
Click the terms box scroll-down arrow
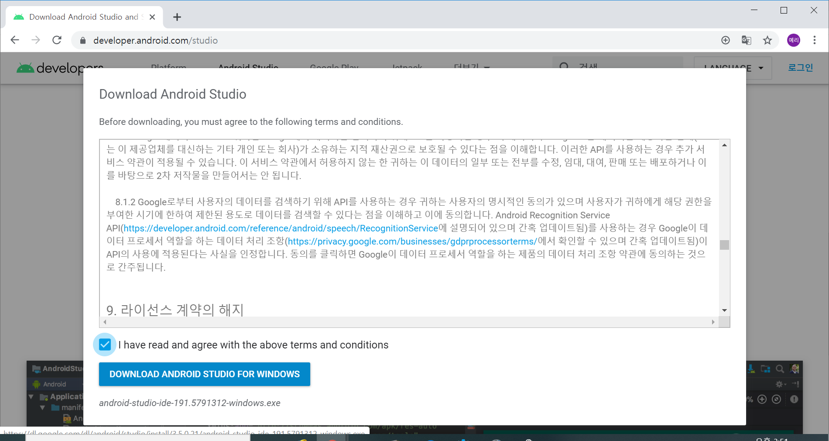pos(724,310)
